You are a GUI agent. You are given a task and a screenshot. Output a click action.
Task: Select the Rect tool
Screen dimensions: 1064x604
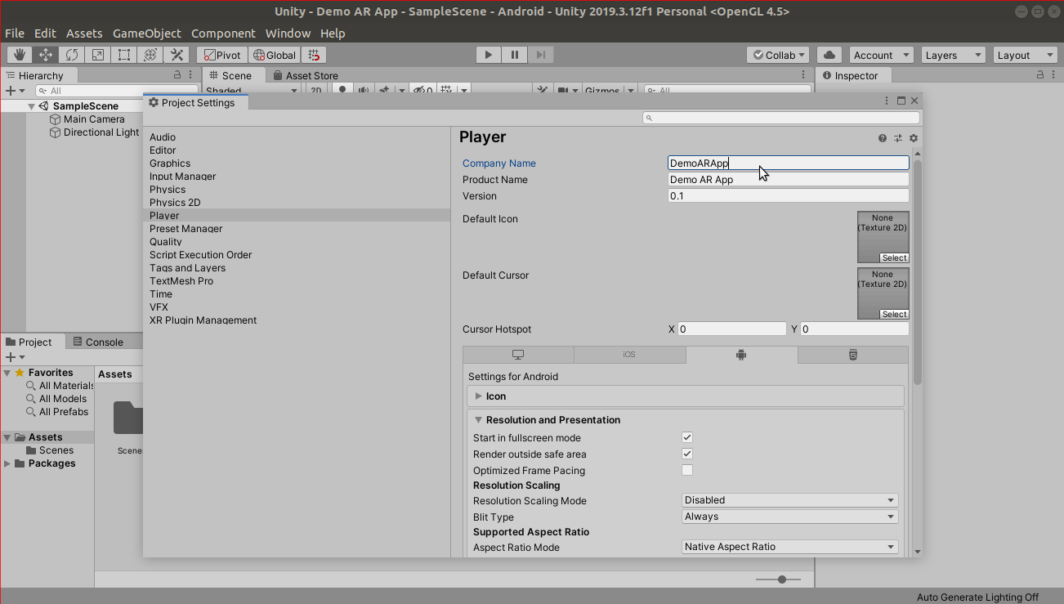124,55
